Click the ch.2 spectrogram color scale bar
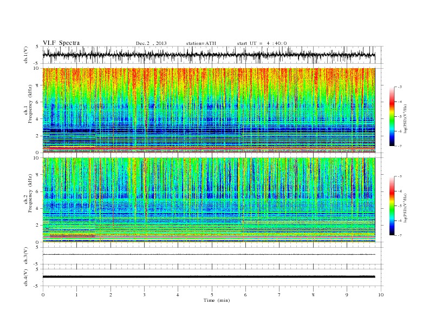Viewport: 429px width, 331px height. pos(392,206)
